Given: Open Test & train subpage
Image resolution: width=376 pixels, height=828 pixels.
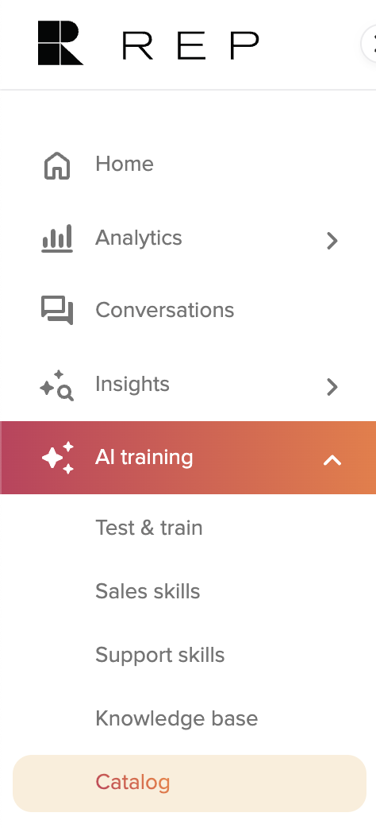Looking at the screenshot, I should (148, 528).
